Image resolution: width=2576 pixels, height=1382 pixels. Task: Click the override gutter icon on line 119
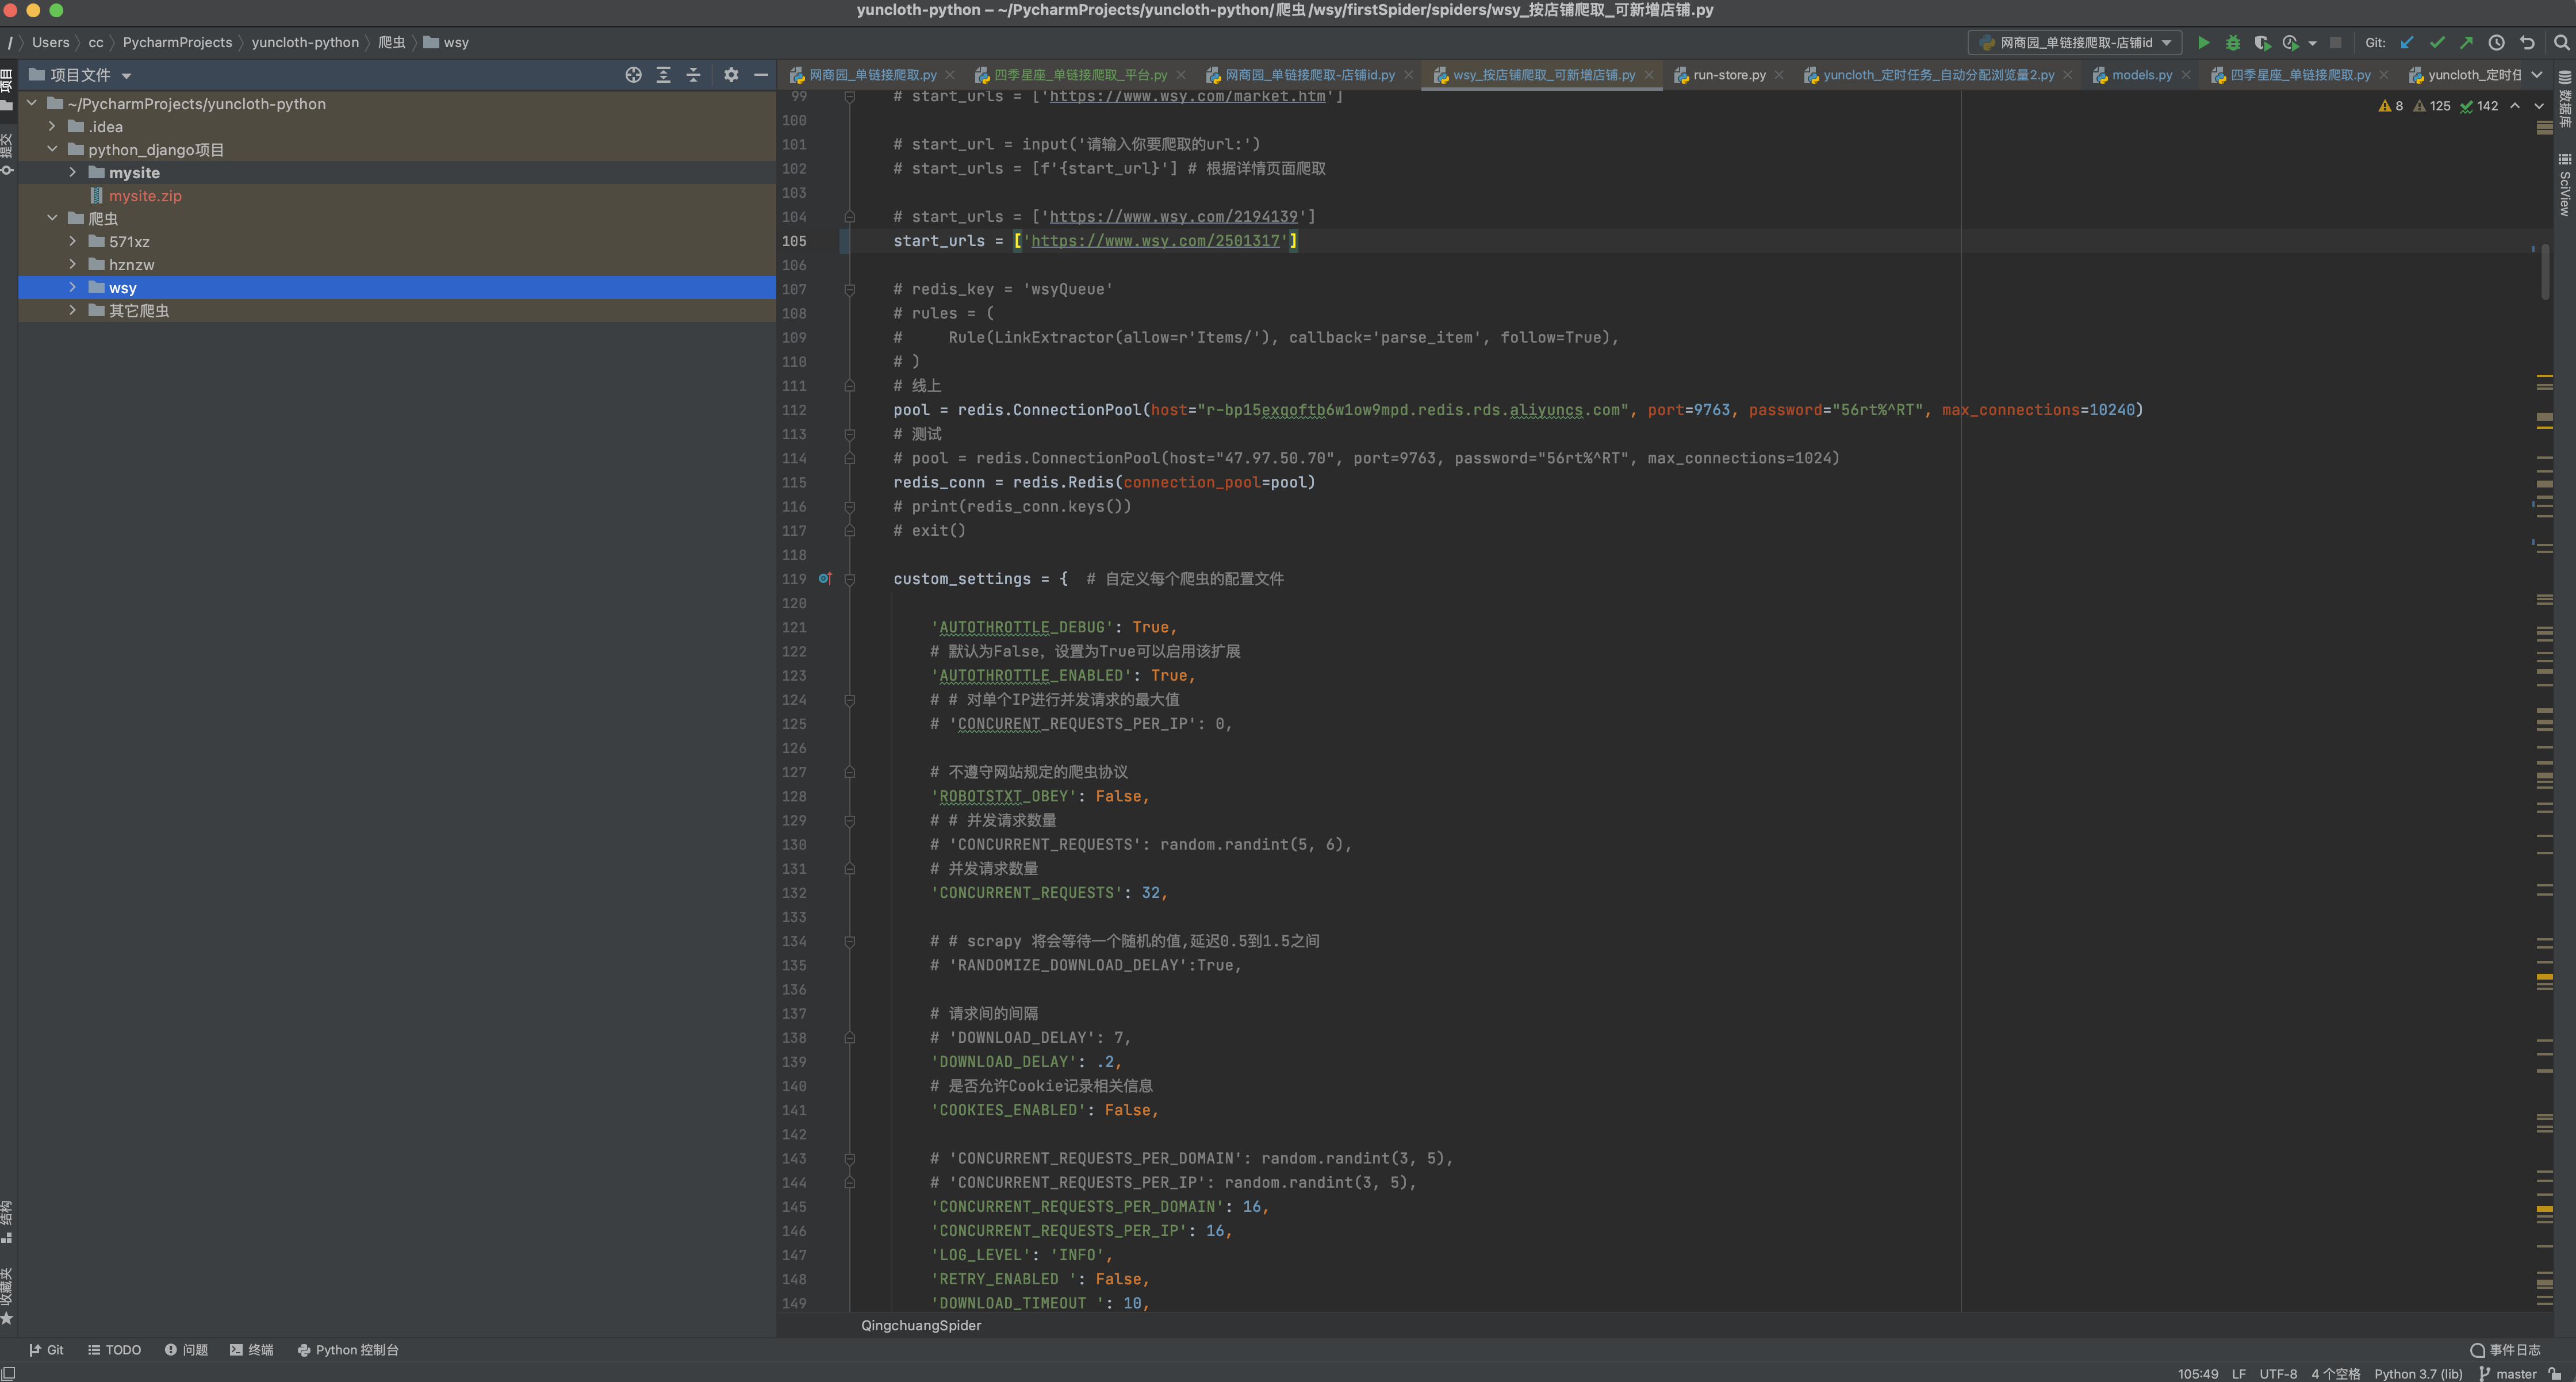(x=825, y=579)
